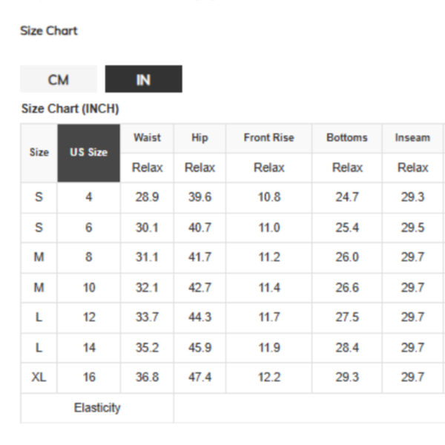The height and width of the screenshot is (445, 445).
Task: Select hip value 47.4
Action: (200, 378)
